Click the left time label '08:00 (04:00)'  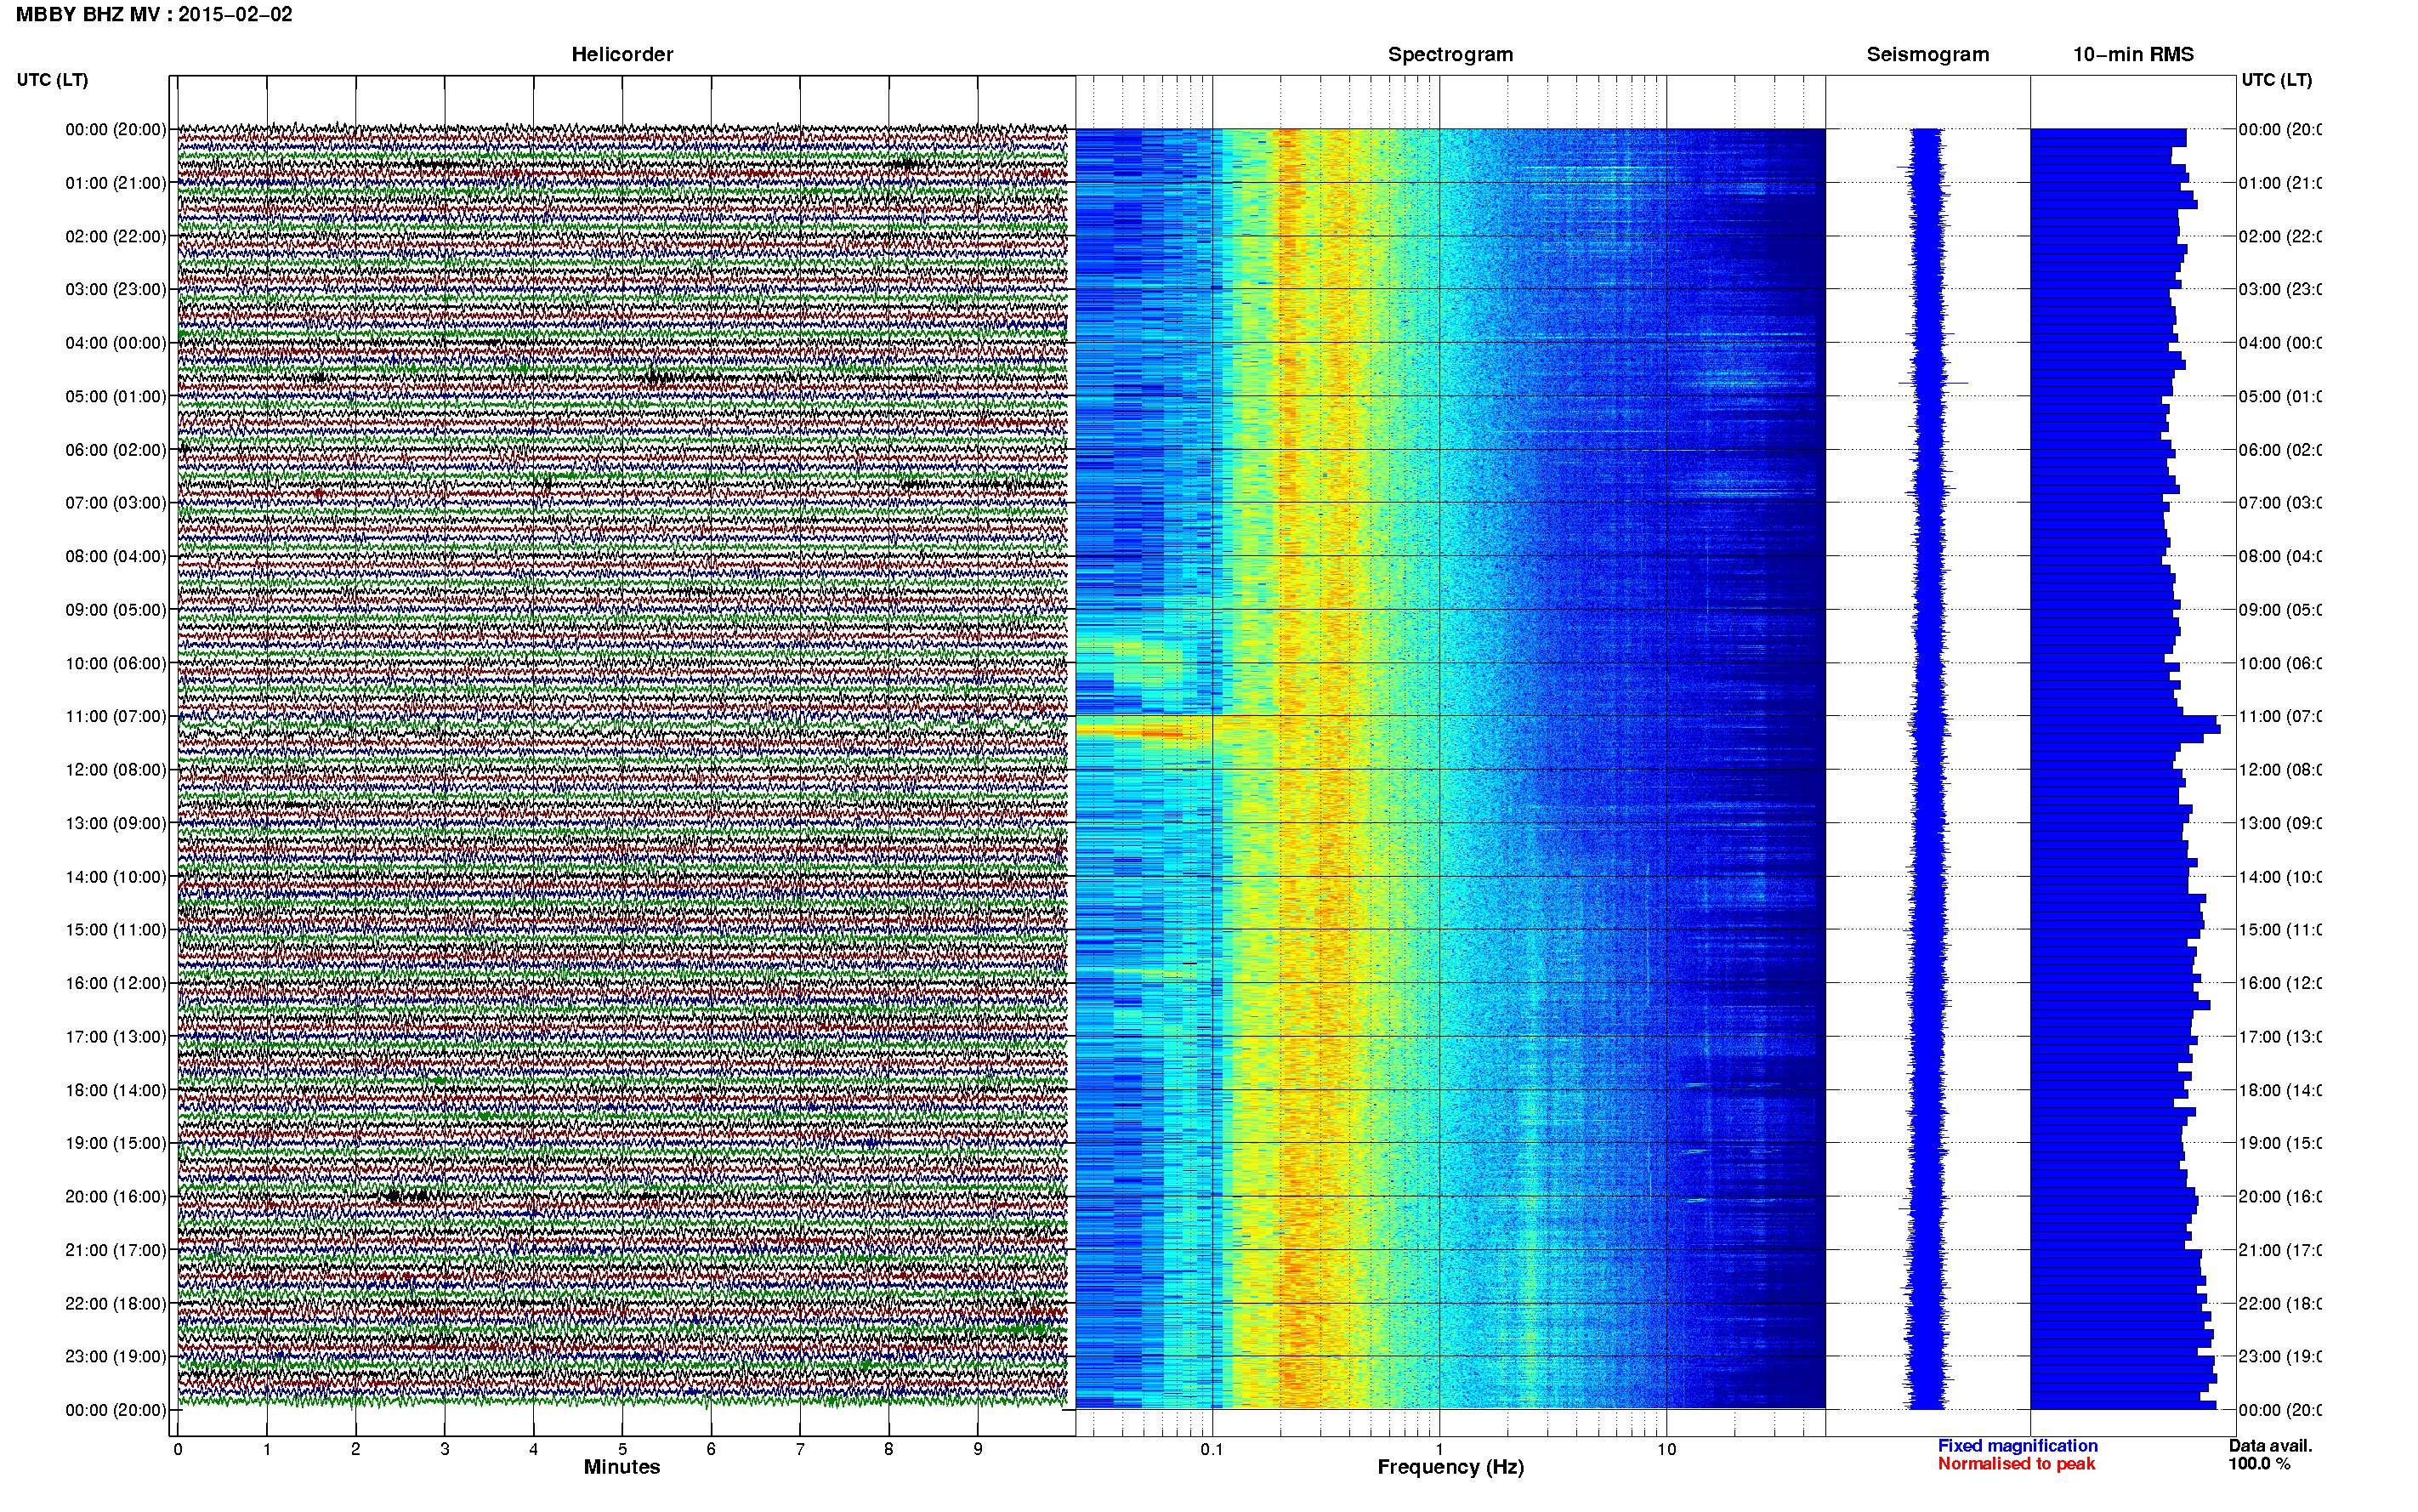(x=116, y=556)
